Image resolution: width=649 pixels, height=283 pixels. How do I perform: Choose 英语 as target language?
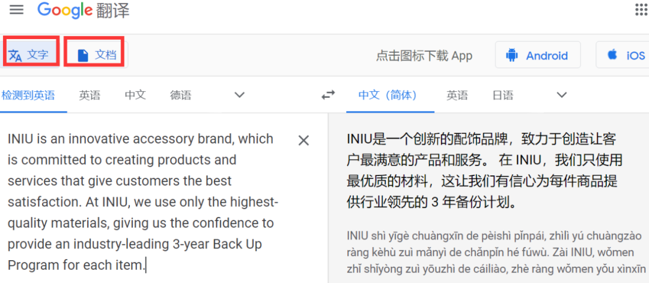point(457,96)
